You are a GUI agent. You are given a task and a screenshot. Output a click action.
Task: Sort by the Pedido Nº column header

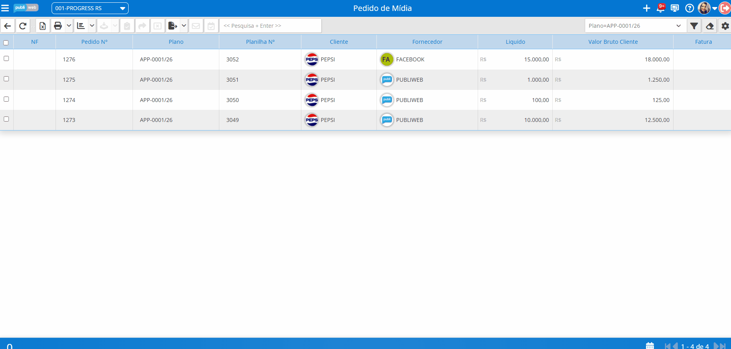point(94,42)
